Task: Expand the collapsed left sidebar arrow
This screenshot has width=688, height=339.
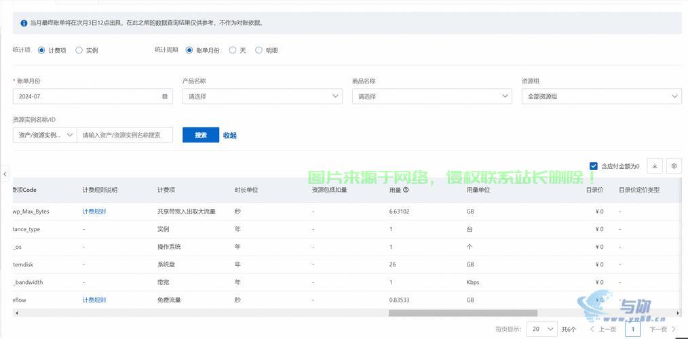Action: tap(5, 174)
